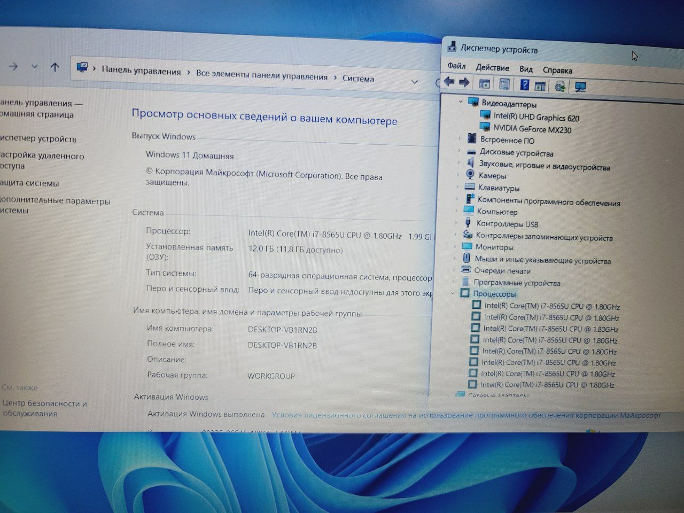Open the address bar history dropdown in Control Panel
The image size is (684, 513).
415,82
